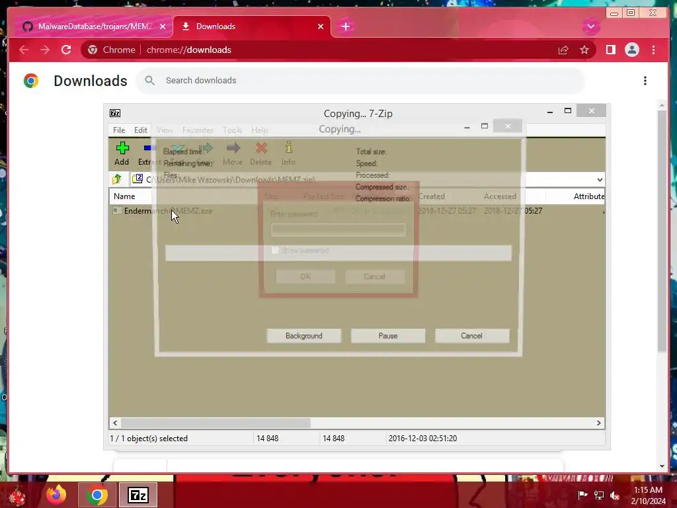Click the volume icon in system tray
Viewport: 677px width, 508px height.
pyautogui.click(x=615, y=495)
